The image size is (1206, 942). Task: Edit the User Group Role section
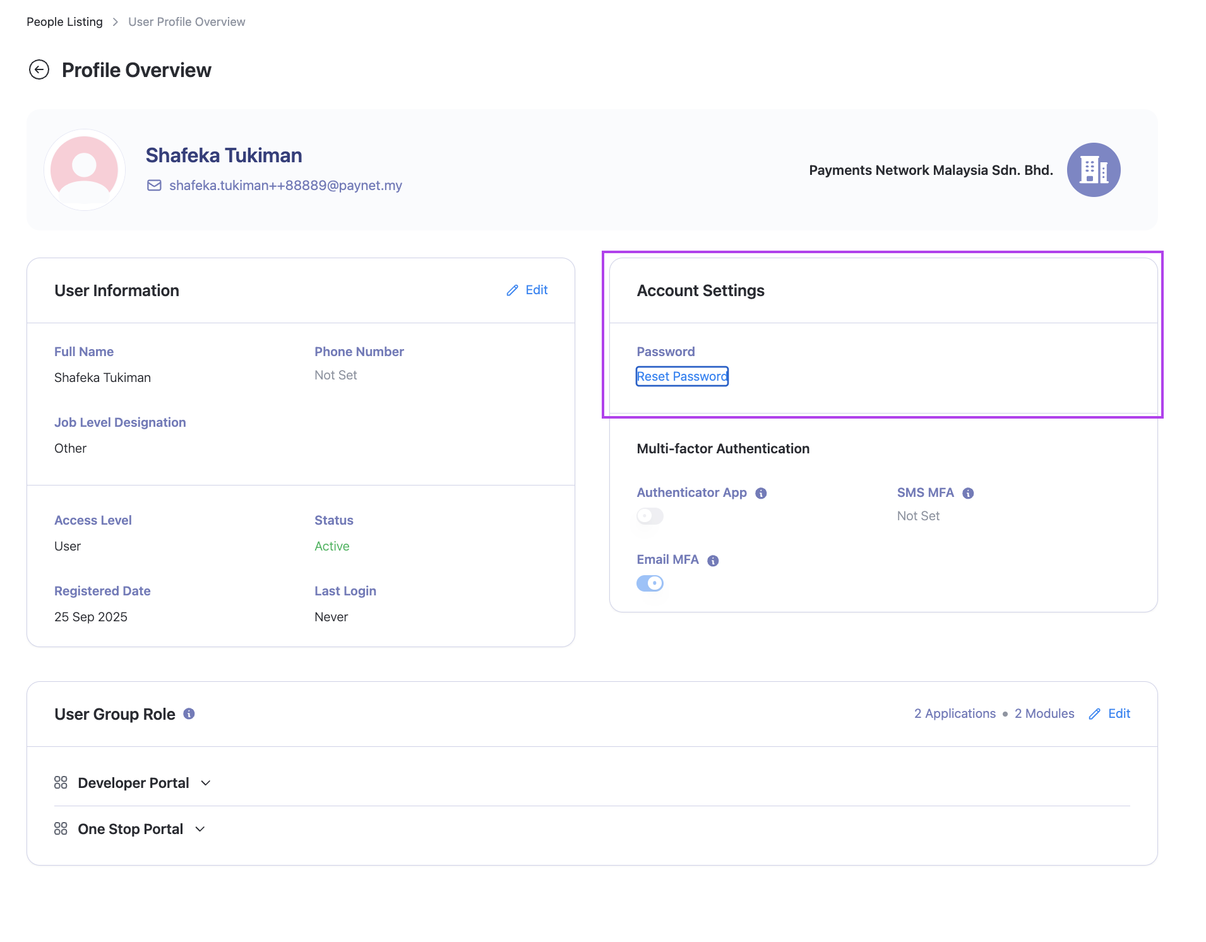point(1109,713)
